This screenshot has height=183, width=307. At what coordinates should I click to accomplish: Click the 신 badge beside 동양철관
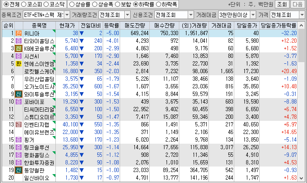19,170
